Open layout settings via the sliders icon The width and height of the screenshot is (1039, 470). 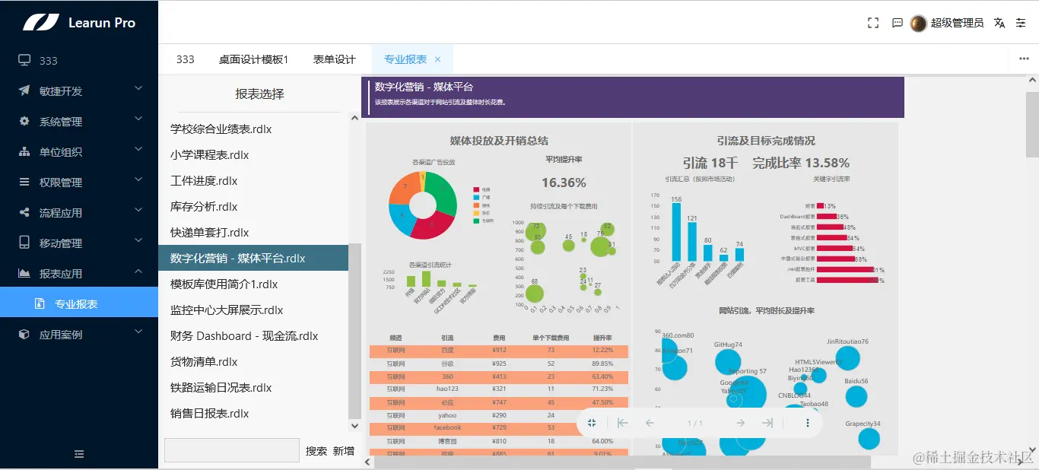[1022, 23]
